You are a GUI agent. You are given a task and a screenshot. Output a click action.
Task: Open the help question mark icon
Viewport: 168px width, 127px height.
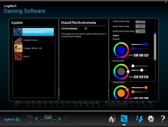(163, 119)
